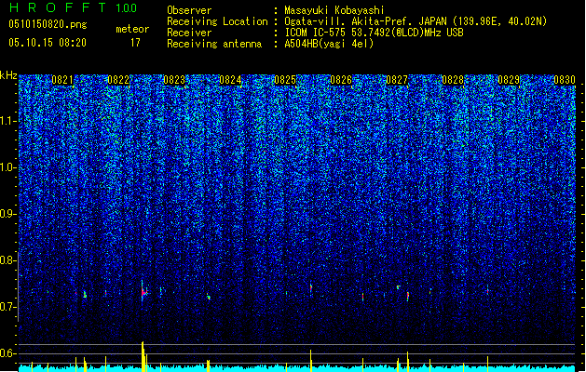Click the 0829 time marker
The image size is (586, 372).
(509, 80)
